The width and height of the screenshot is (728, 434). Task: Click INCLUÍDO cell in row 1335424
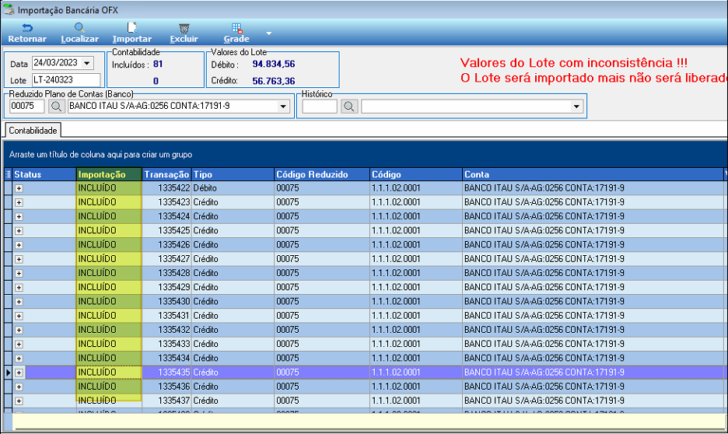tap(109, 216)
